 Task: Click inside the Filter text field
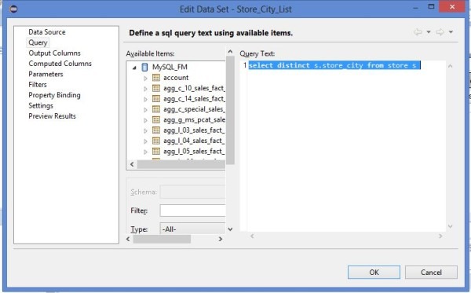192,211
